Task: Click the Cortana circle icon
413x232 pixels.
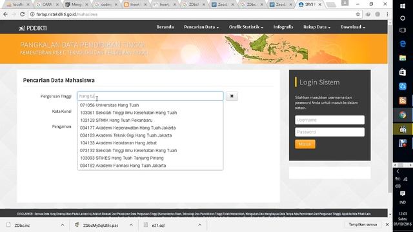Action: pos(403,18)
